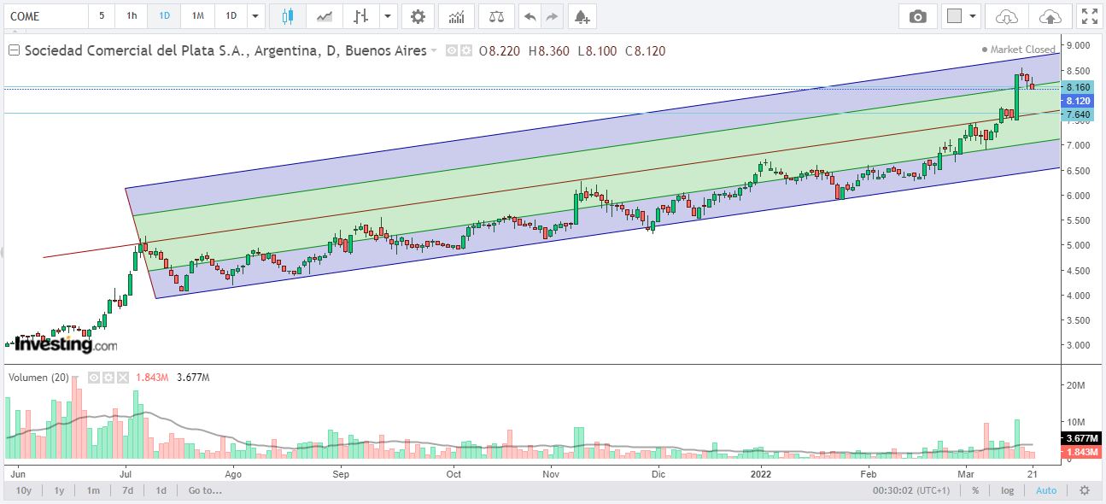Screen dimensions: 1106x504
Task: Create an alert with bell icon
Action: 581,16
